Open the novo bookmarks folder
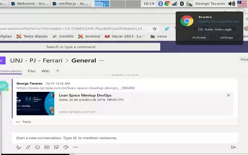This screenshot has width=248, height=155. click(x=158, y=36)
